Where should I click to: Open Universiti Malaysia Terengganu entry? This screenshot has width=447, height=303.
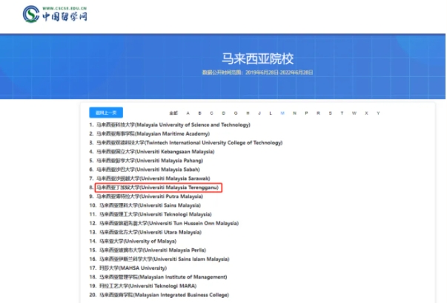point(158,187)
